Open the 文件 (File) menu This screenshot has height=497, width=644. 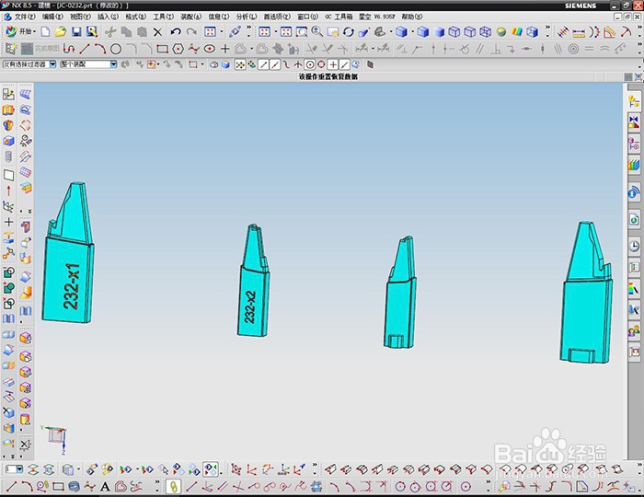24,17
